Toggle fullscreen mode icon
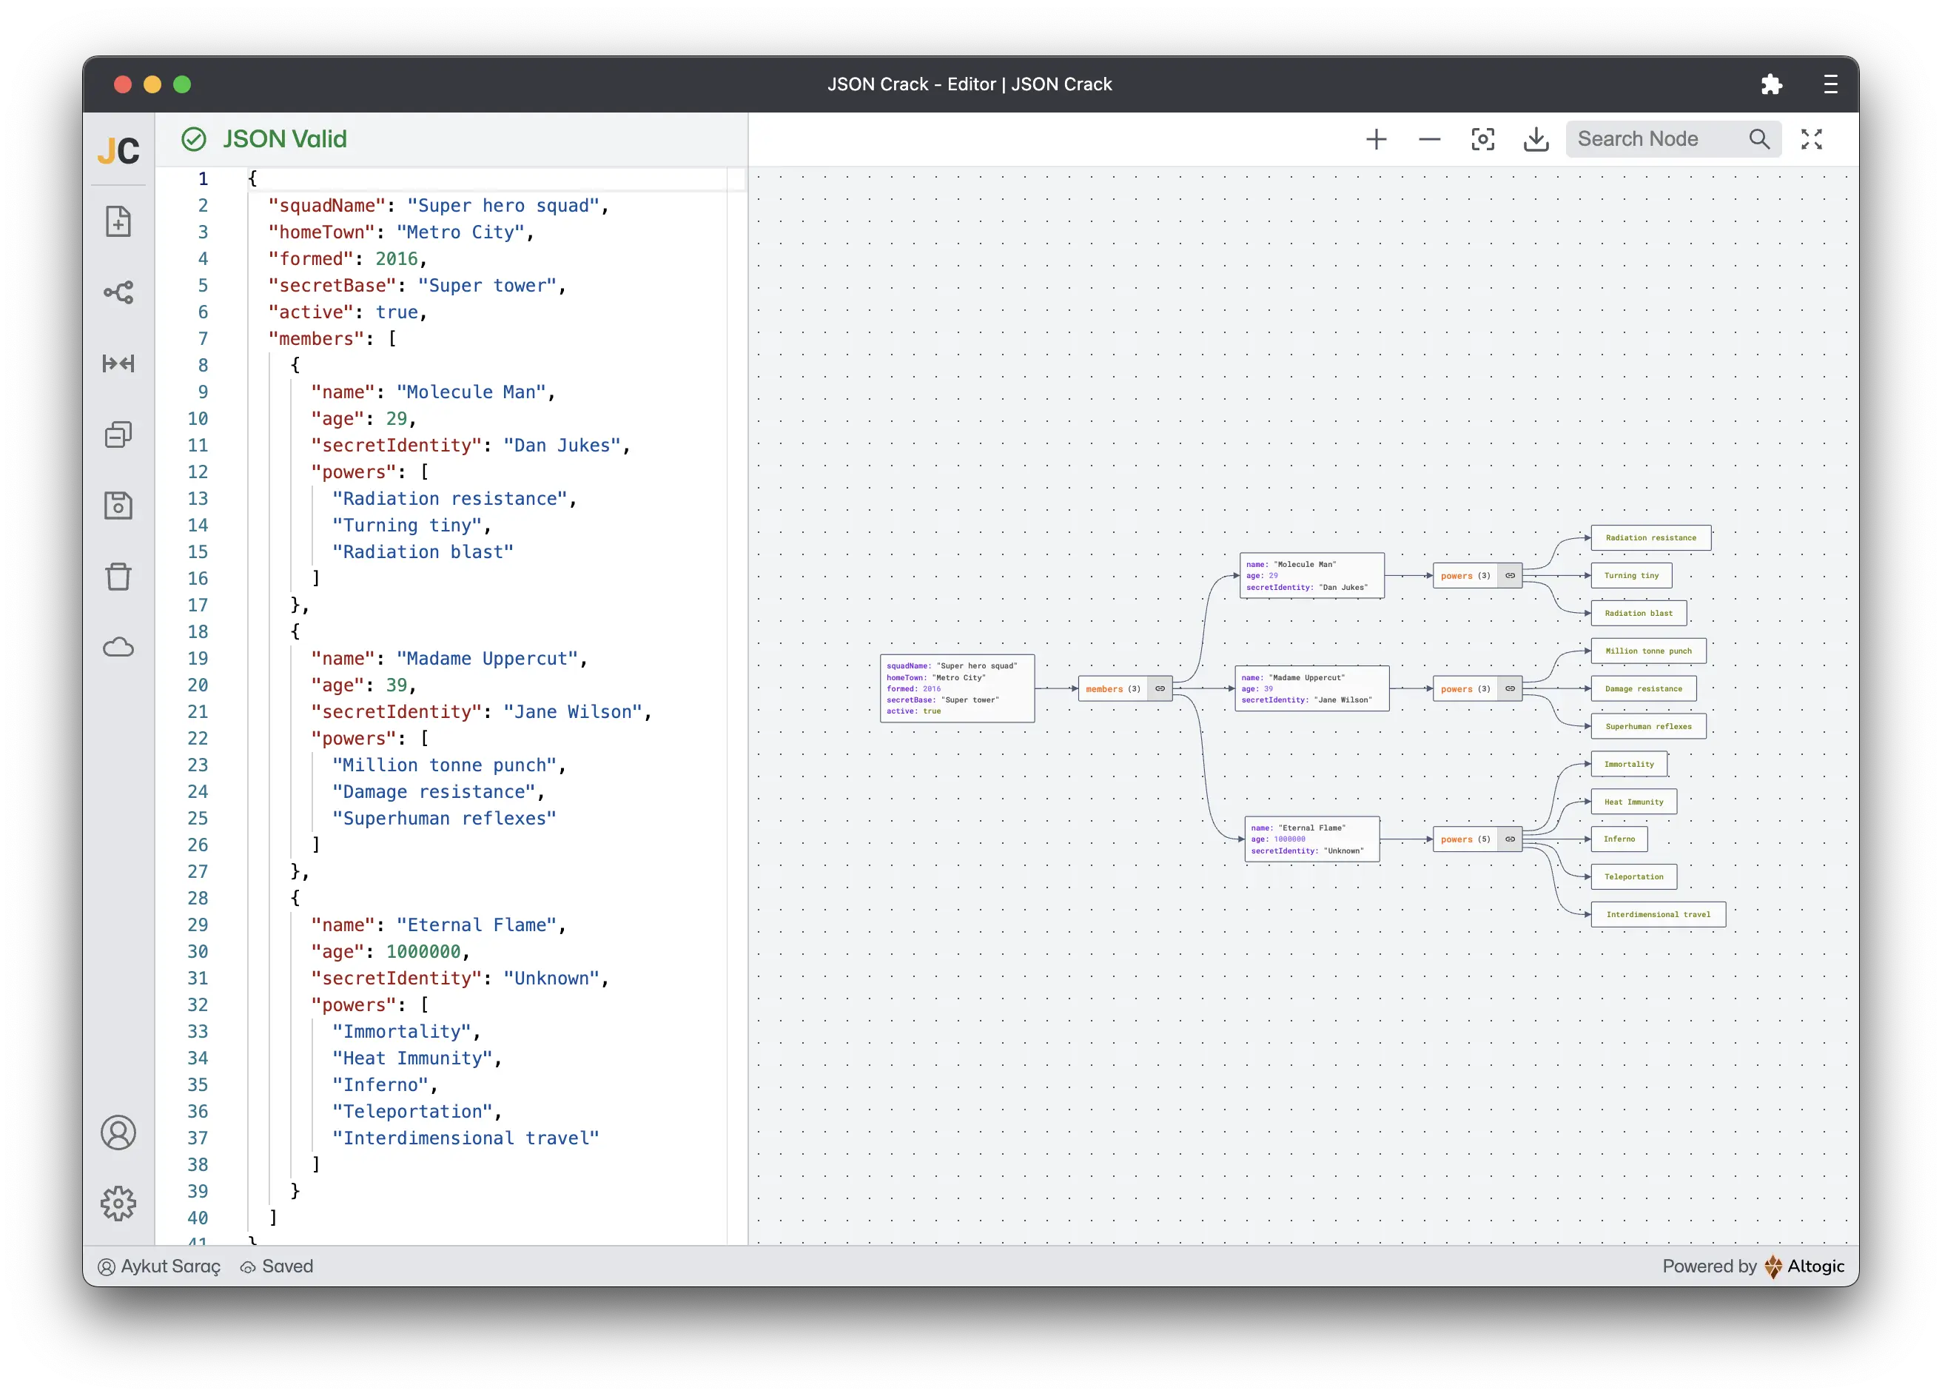Viewport: 1942px width, 1396px height. [x=1811, y=140]
